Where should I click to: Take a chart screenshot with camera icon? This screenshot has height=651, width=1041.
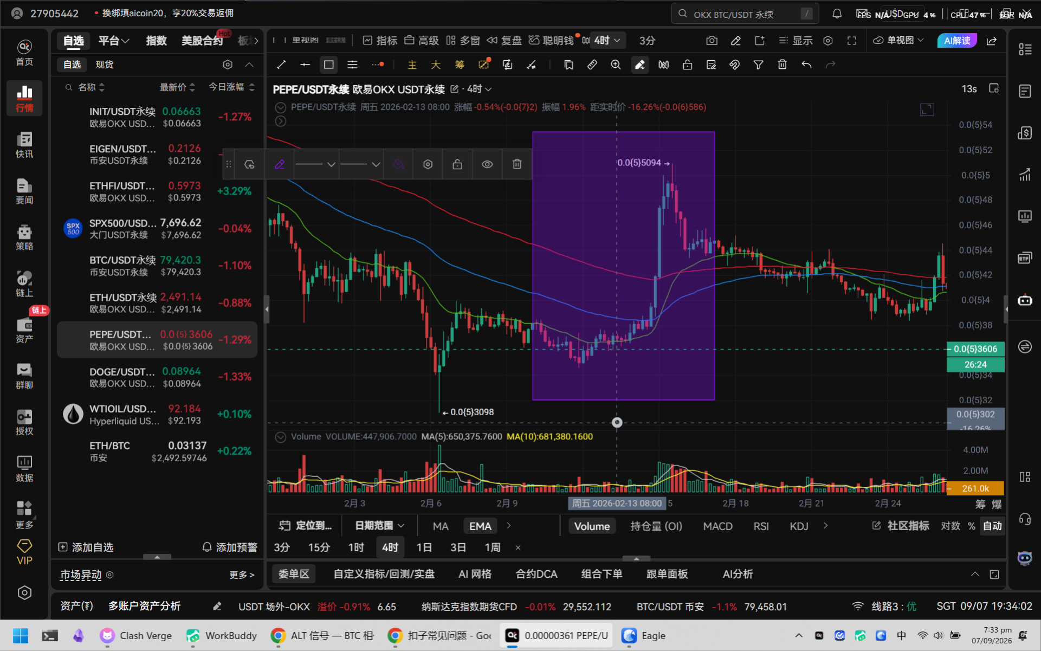coord(712,41)
